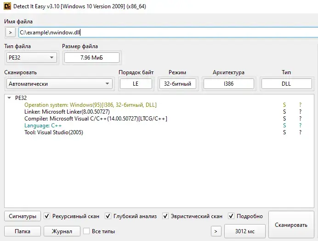Toggle the Подробно checkbox

pos(231,216)
